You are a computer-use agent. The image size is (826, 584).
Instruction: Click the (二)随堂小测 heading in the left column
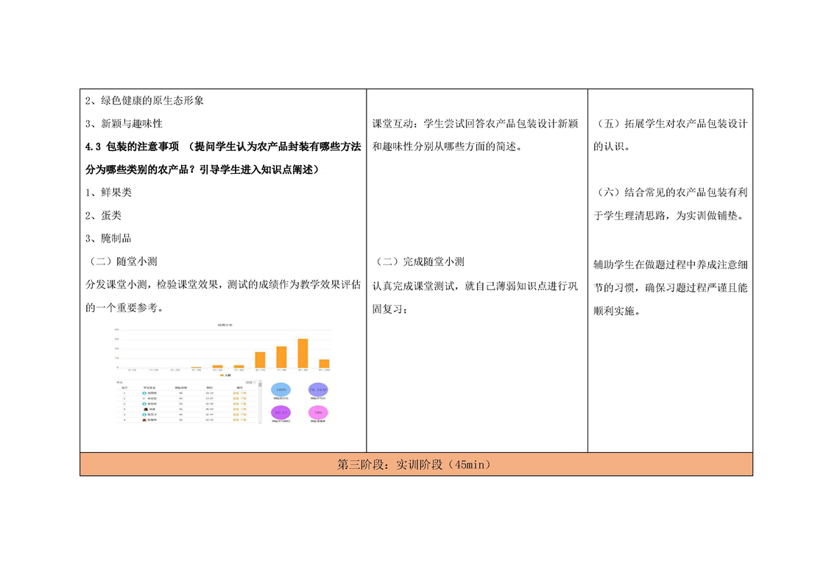(x=121, y=261)
